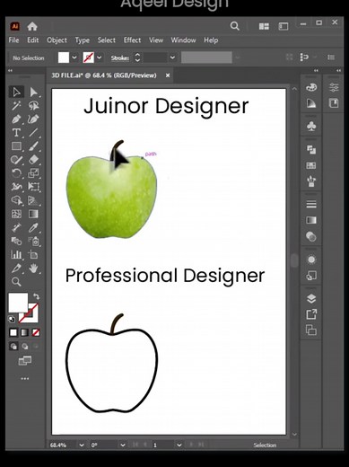This screenshot has width=349, height=467.
Task: Set paint mode to Color
Action: [x=13, y=332]
